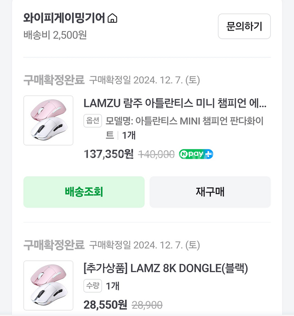Click the first 구매확정일 2024. 12. 7. date

pyautogui.click(x=144, y=80)
